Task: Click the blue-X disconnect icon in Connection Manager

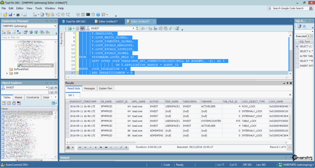Action: [x=19, y=32]
